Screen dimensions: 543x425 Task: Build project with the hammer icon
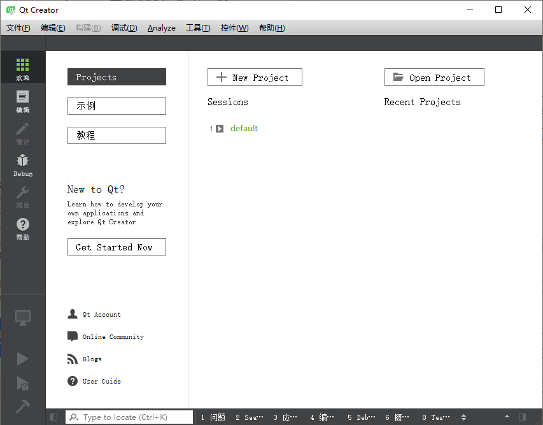(23, 407)
